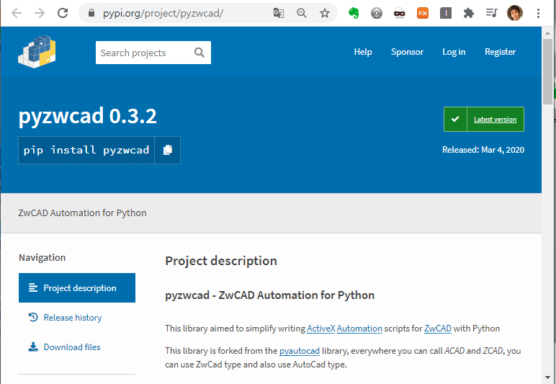Click the page scrollbar thumb

[x=547, y=72]
